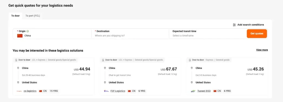Click the green checkmark next to Origin
Screen dimensions: 283x102
[x=28, y=31]
